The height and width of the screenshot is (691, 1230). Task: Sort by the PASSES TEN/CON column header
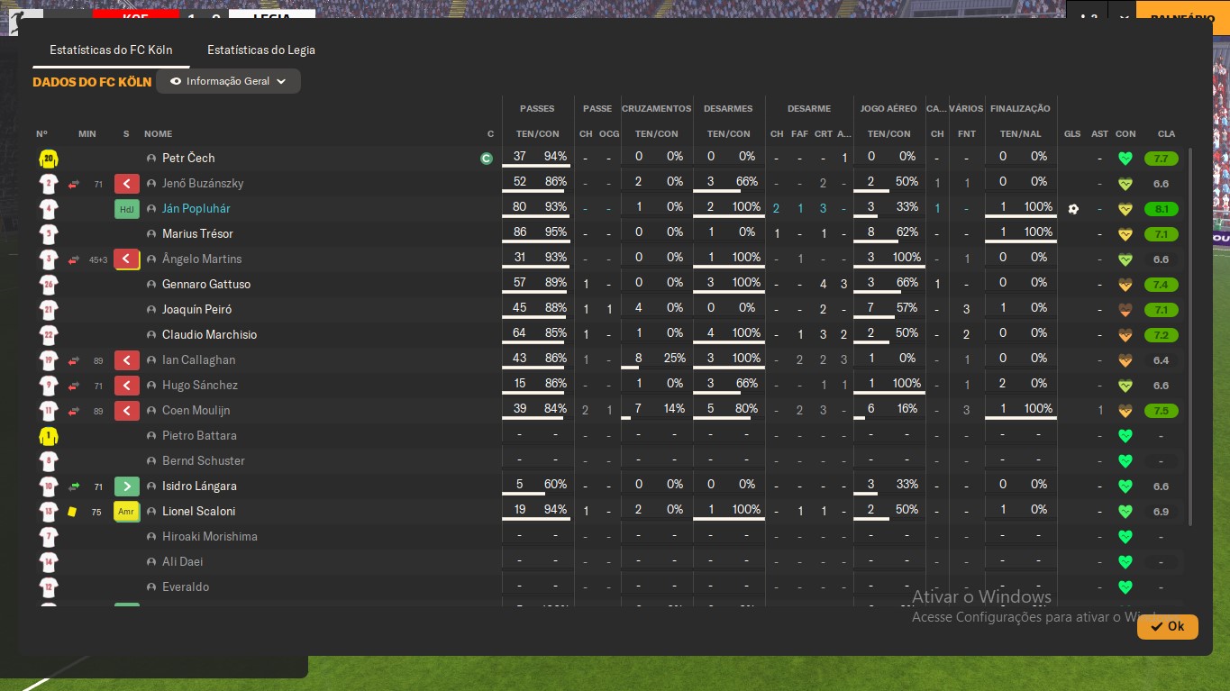pos(537,134)
